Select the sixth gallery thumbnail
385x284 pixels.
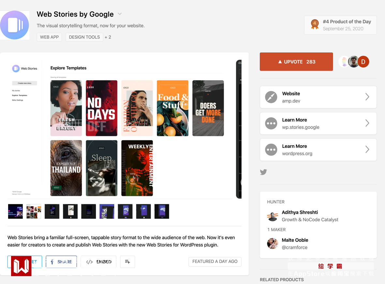pos(107,211)
